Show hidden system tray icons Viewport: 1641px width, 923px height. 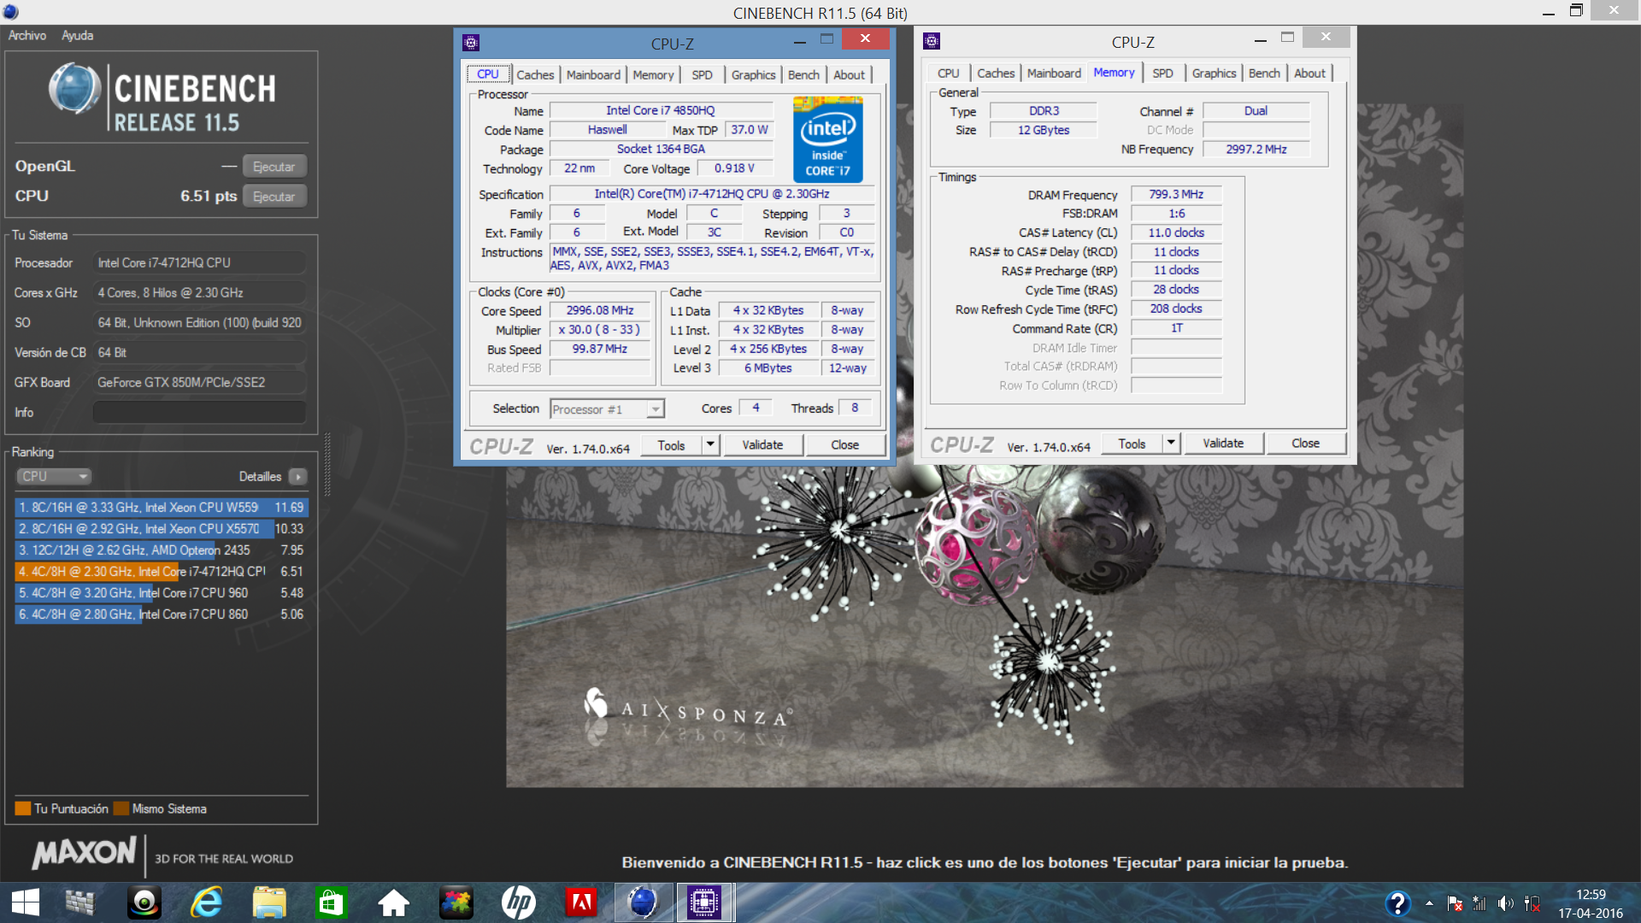[1429, 902]
